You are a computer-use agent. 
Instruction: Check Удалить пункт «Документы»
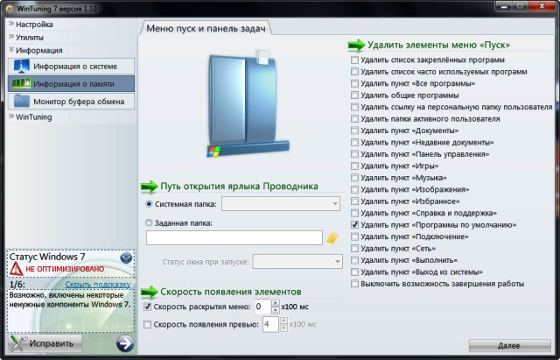354,131
